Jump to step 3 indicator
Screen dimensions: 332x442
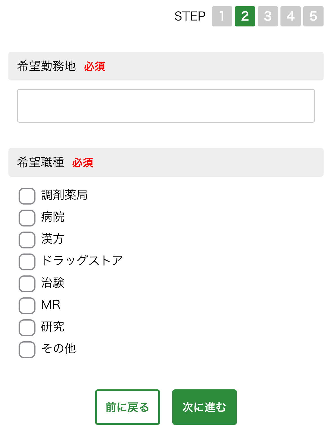tap(268, 16)
